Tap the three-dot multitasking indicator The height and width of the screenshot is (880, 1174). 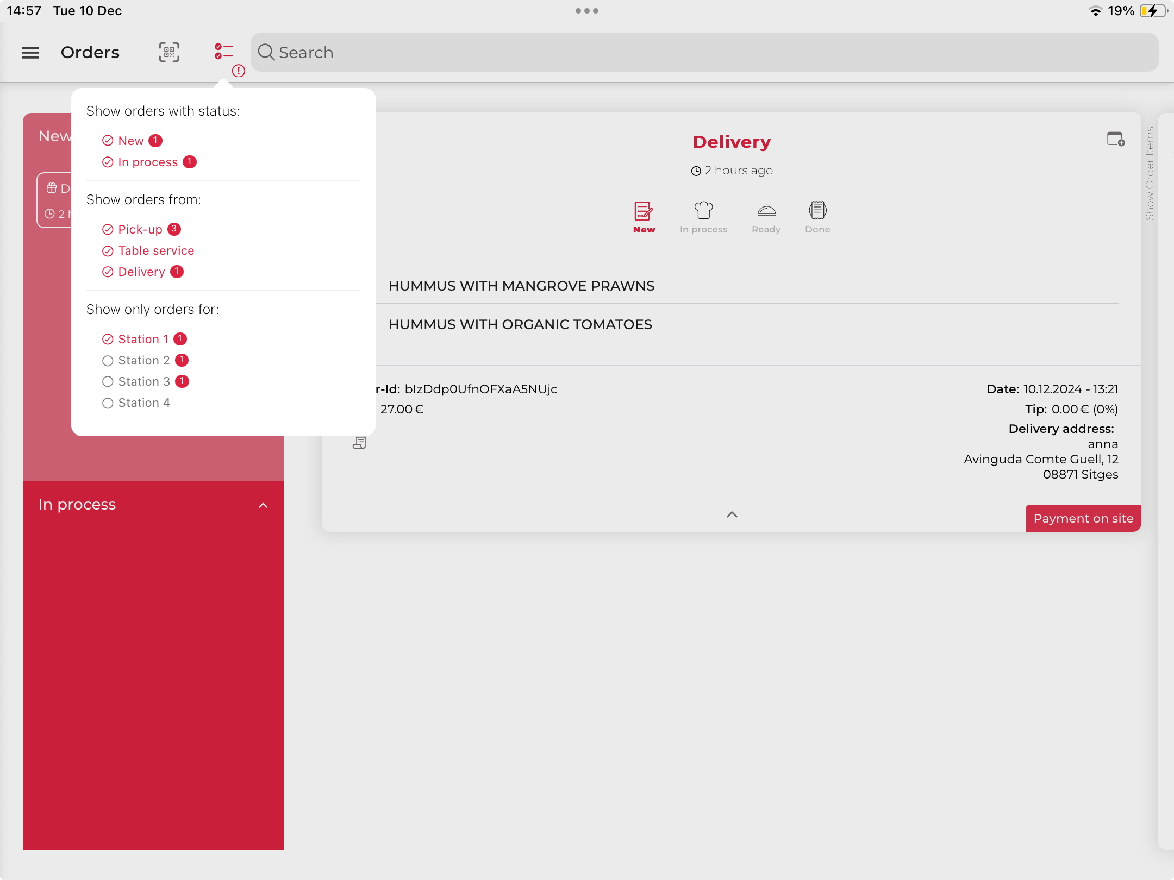586,11
